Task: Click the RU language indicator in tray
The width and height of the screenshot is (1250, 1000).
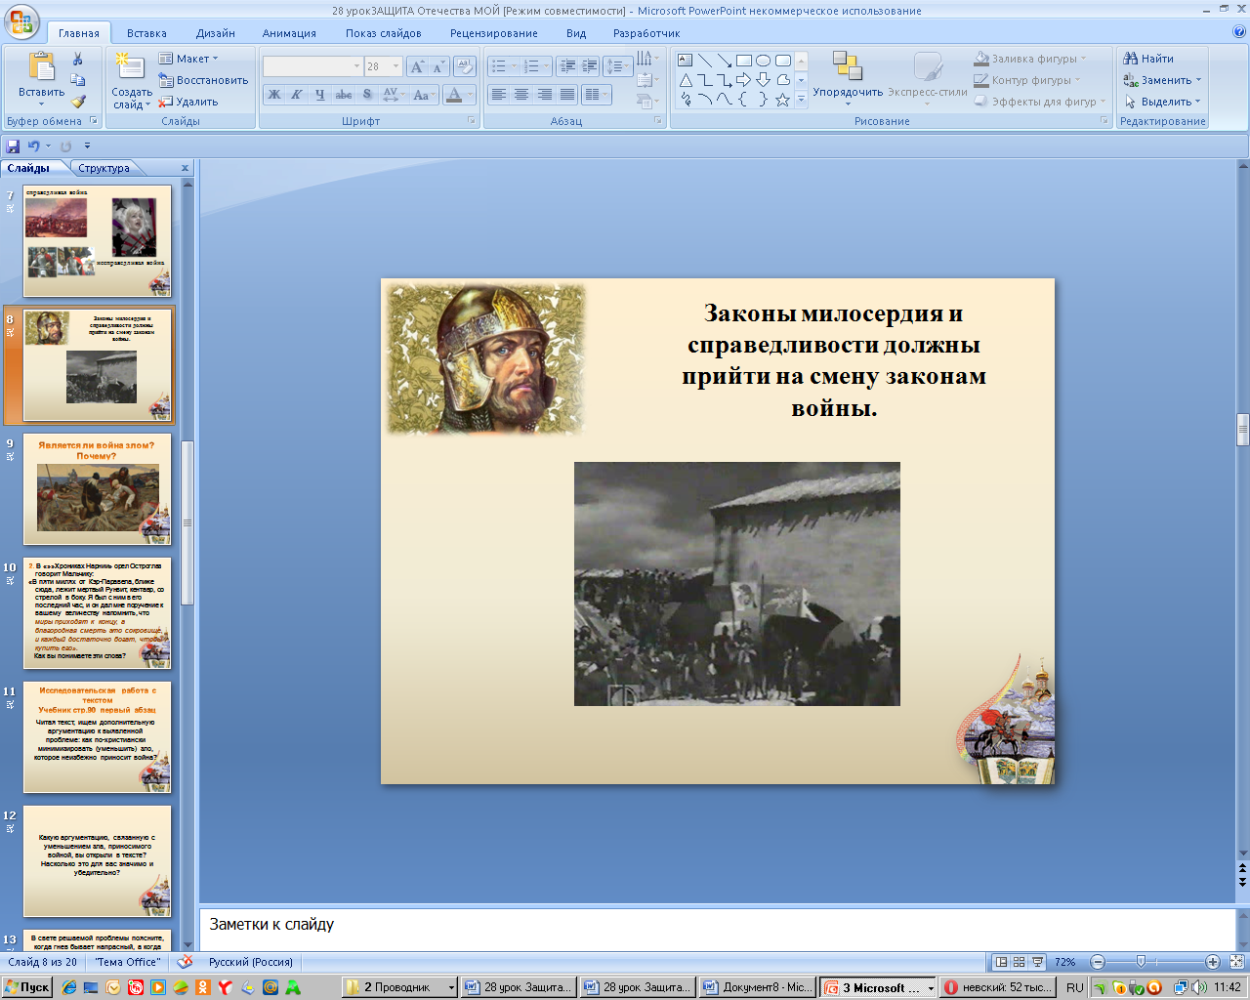Action: point(1075,987)
